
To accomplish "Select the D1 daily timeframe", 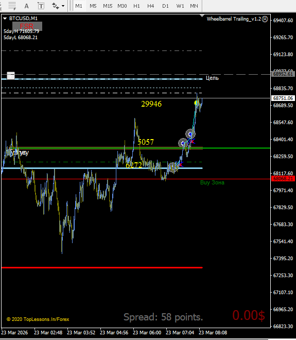I will coord(165,6).
